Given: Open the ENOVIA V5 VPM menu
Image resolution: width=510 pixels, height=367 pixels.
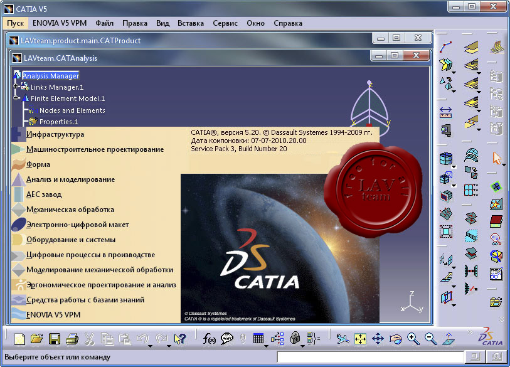Looking at the screenshot, I should [x=60, y=23].
